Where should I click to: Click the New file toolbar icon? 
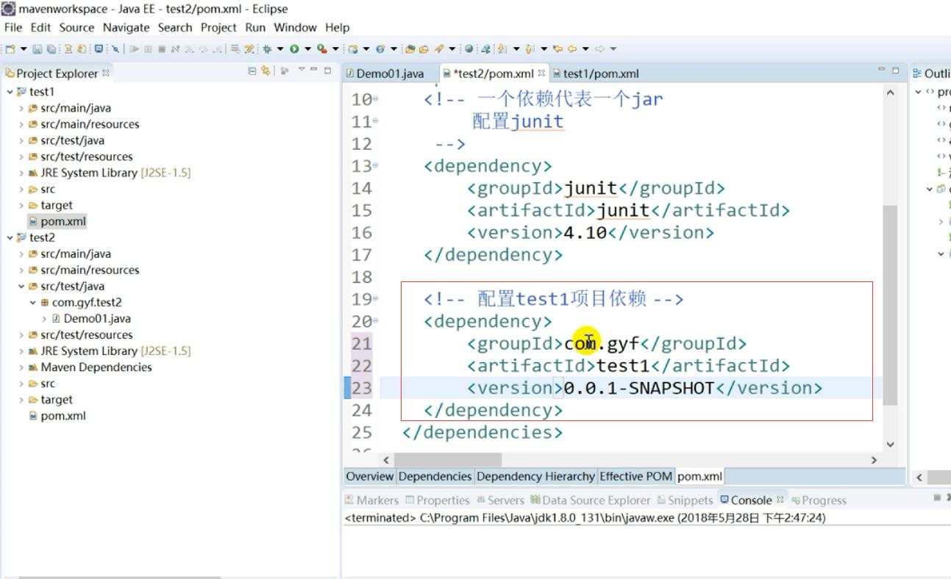[10, 49]
